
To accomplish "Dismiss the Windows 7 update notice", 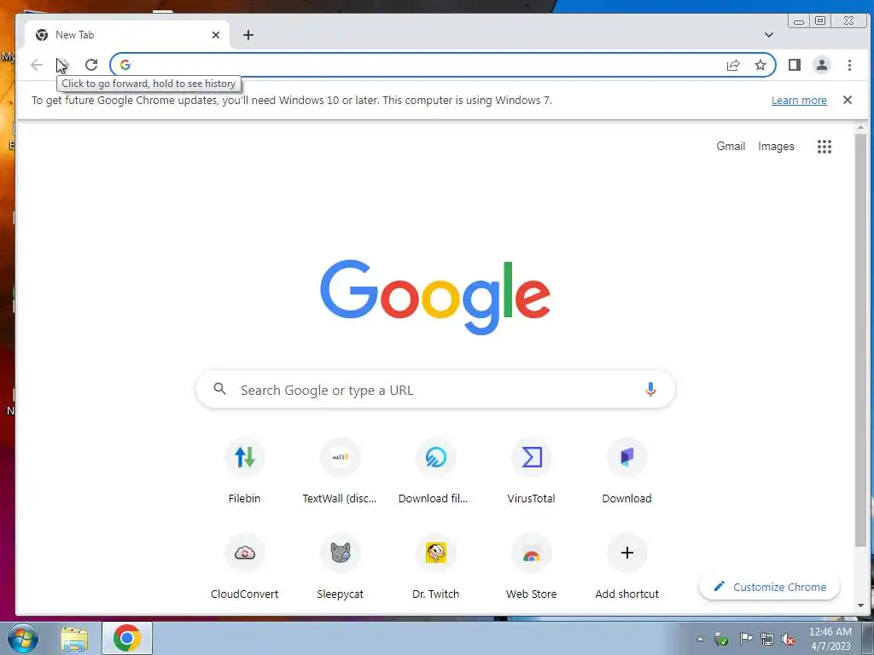I will pyautogui.click(x=848, y=101).
